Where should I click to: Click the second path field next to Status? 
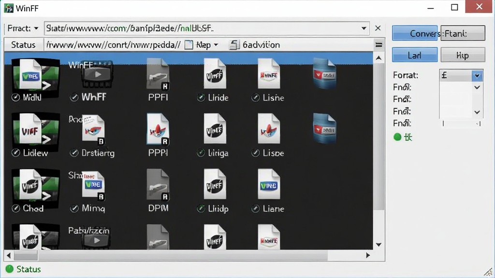(x=113, y=45)
